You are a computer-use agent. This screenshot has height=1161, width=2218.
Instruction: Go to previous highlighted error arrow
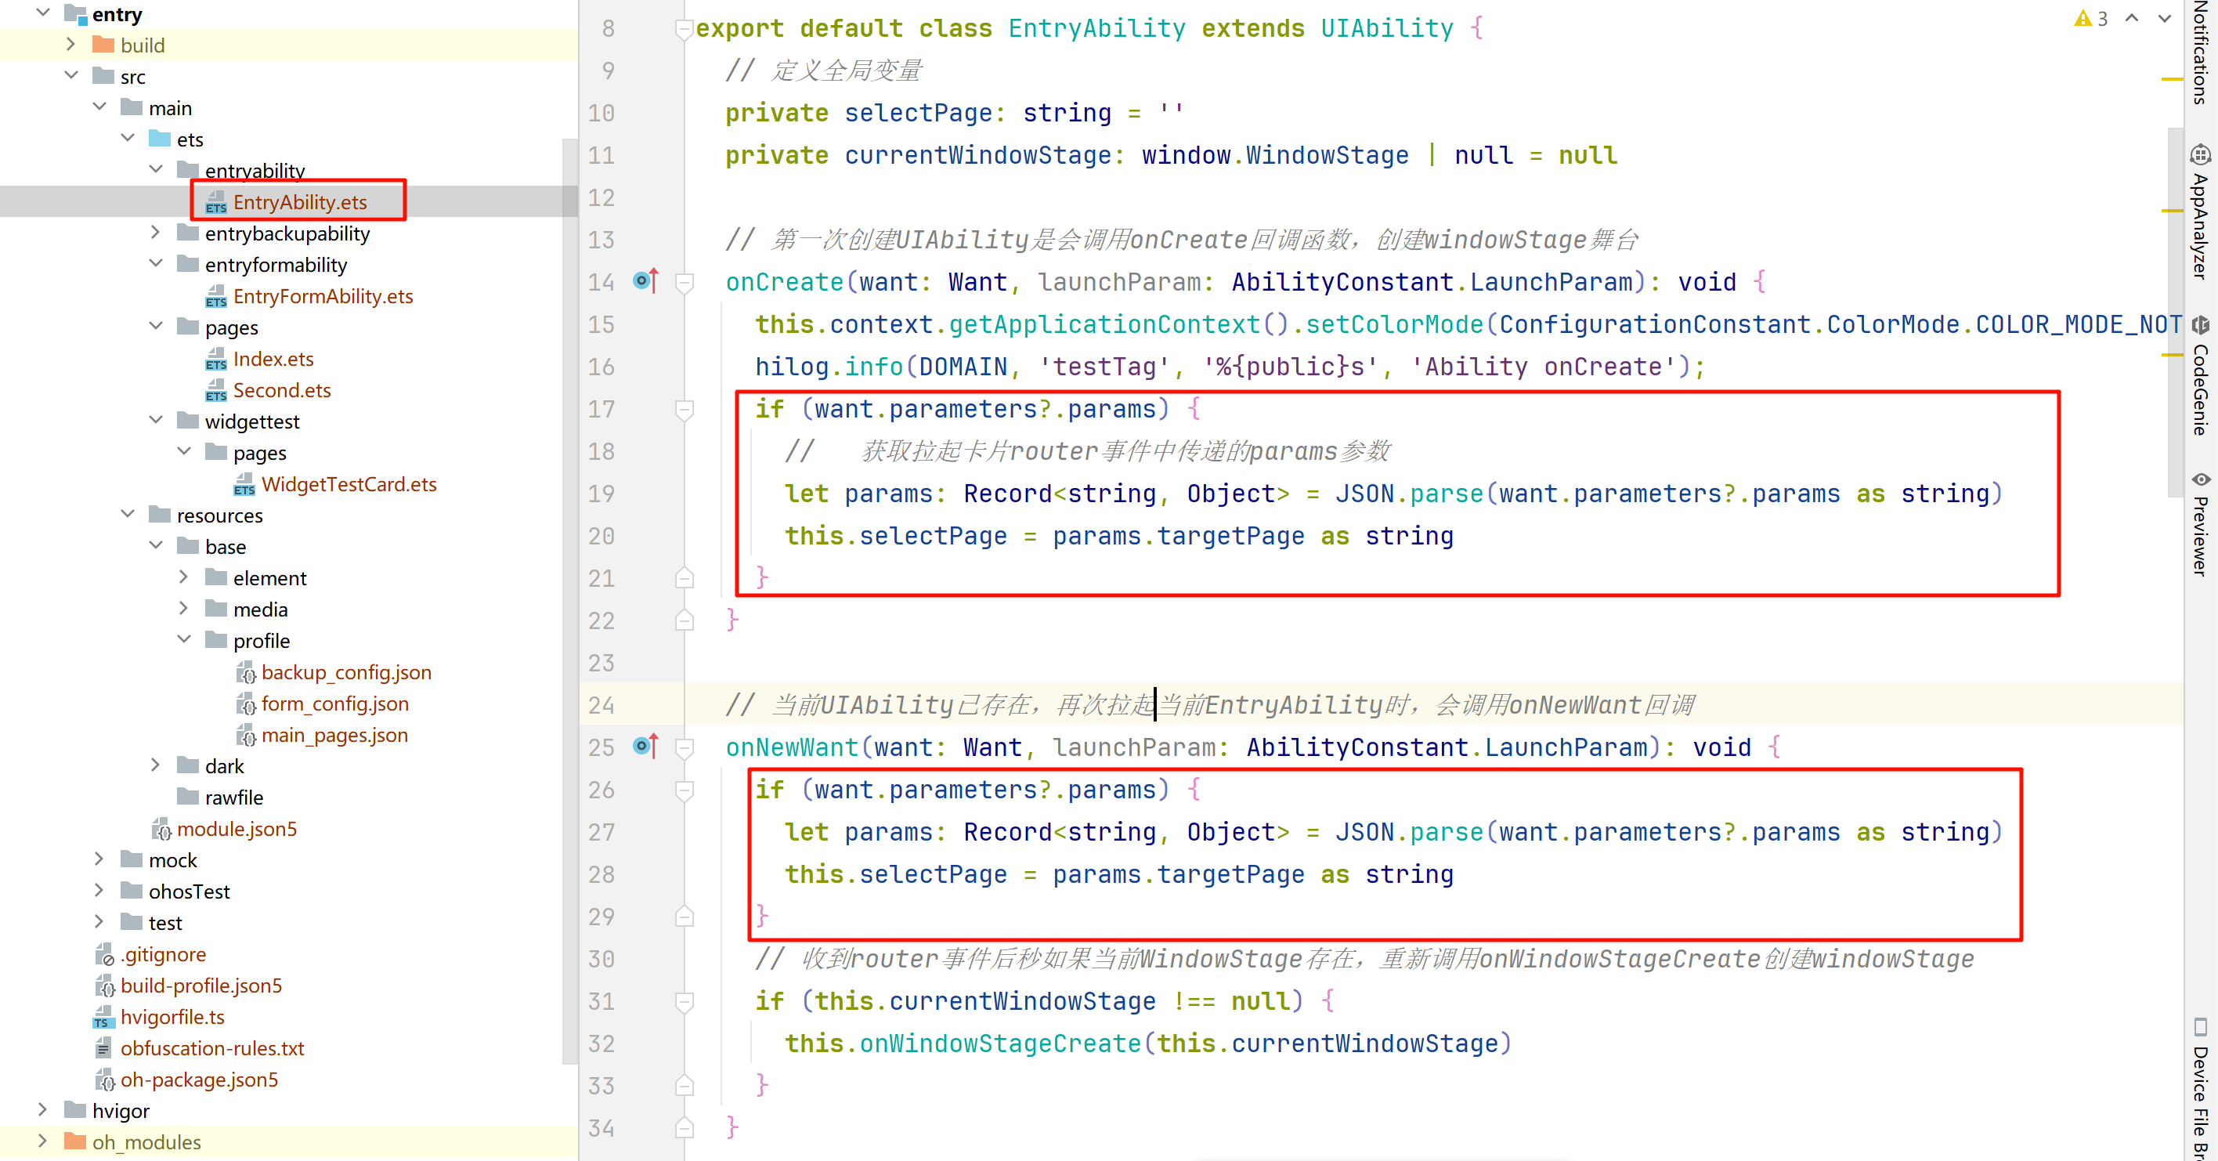pyautogui.click(x=2132, y=18)
